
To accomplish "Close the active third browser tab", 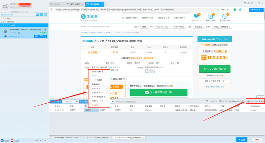I will point(102,4).
